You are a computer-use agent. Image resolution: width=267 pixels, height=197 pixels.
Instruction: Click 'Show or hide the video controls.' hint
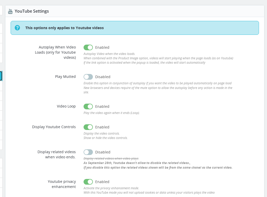106,138
